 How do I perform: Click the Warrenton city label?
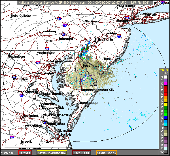(20, 79)
